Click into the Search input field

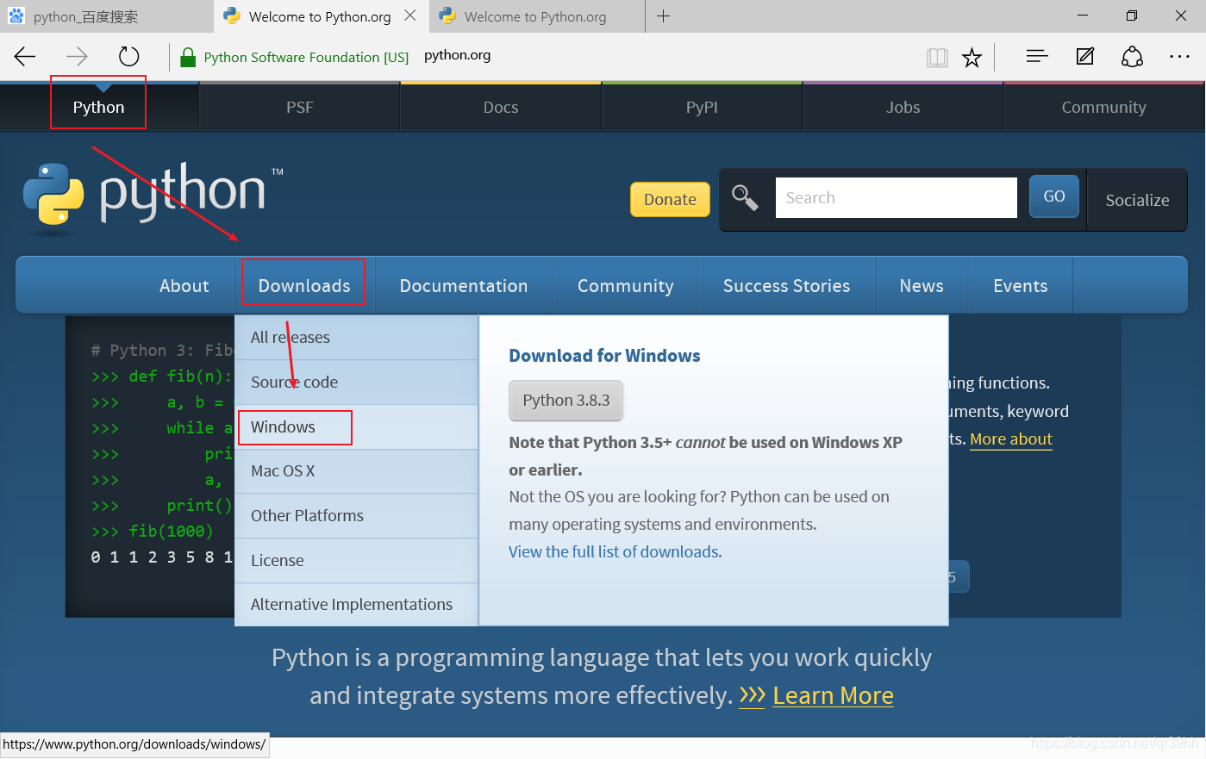897,197
